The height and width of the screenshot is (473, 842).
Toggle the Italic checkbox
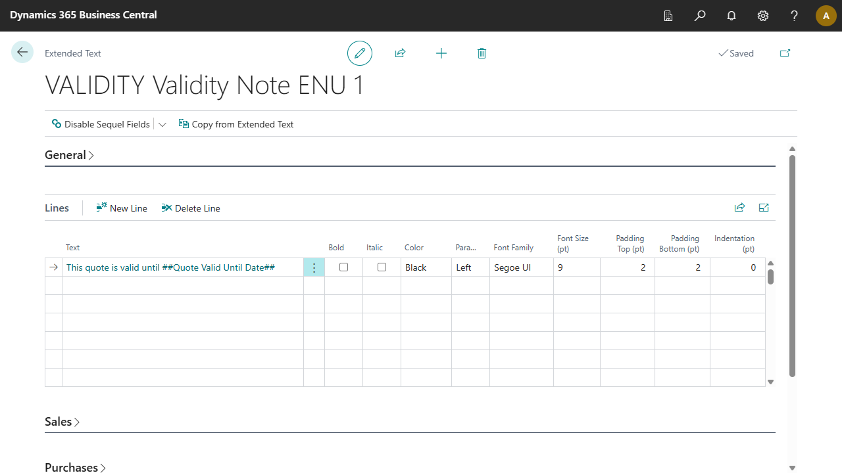tap(382, 267)
